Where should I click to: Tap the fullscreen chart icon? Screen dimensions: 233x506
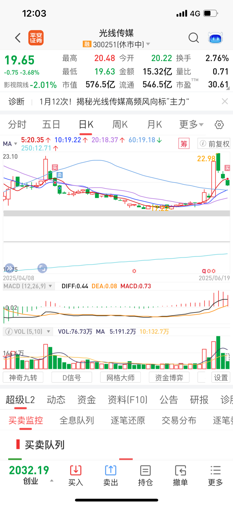point(42,268)
